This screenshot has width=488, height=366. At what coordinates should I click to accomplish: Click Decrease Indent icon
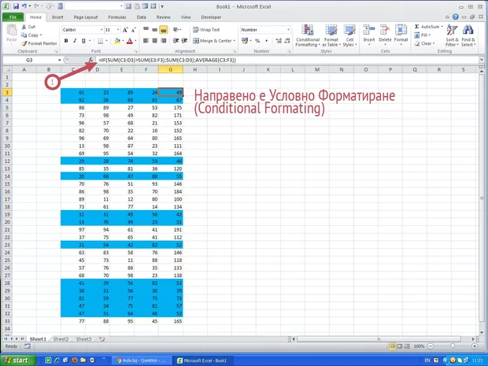176,41
